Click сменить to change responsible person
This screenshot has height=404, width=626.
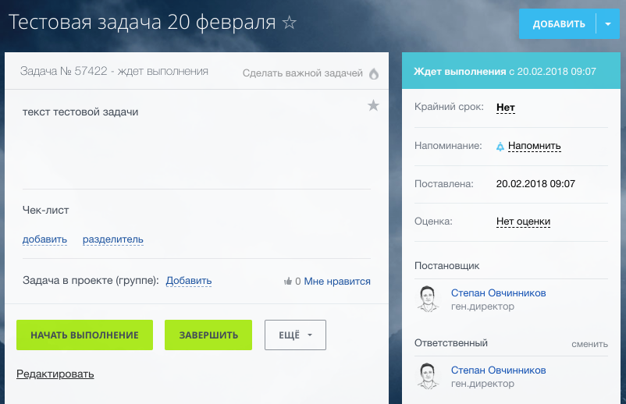[x=589, y=344]
